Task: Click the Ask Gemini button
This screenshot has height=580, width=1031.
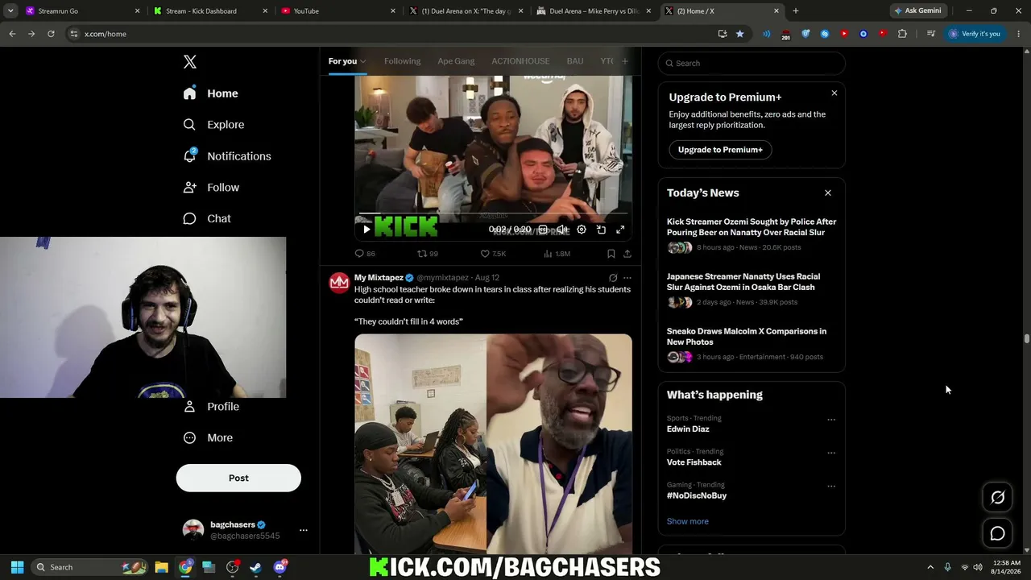Action: pyautogui.click(x=917, y=10)
